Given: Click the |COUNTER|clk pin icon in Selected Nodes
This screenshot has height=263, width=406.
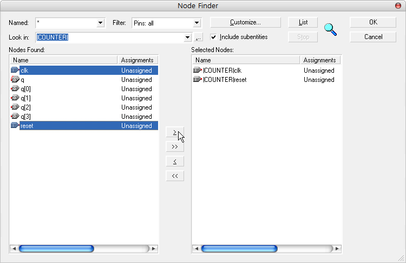Looking at the screenshot, I should (197, 70).
